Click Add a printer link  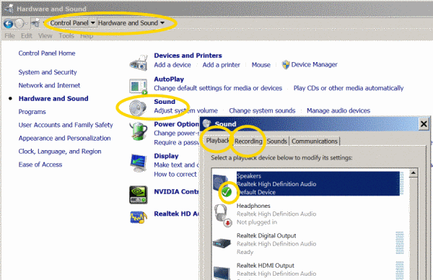tap(222, 65)
